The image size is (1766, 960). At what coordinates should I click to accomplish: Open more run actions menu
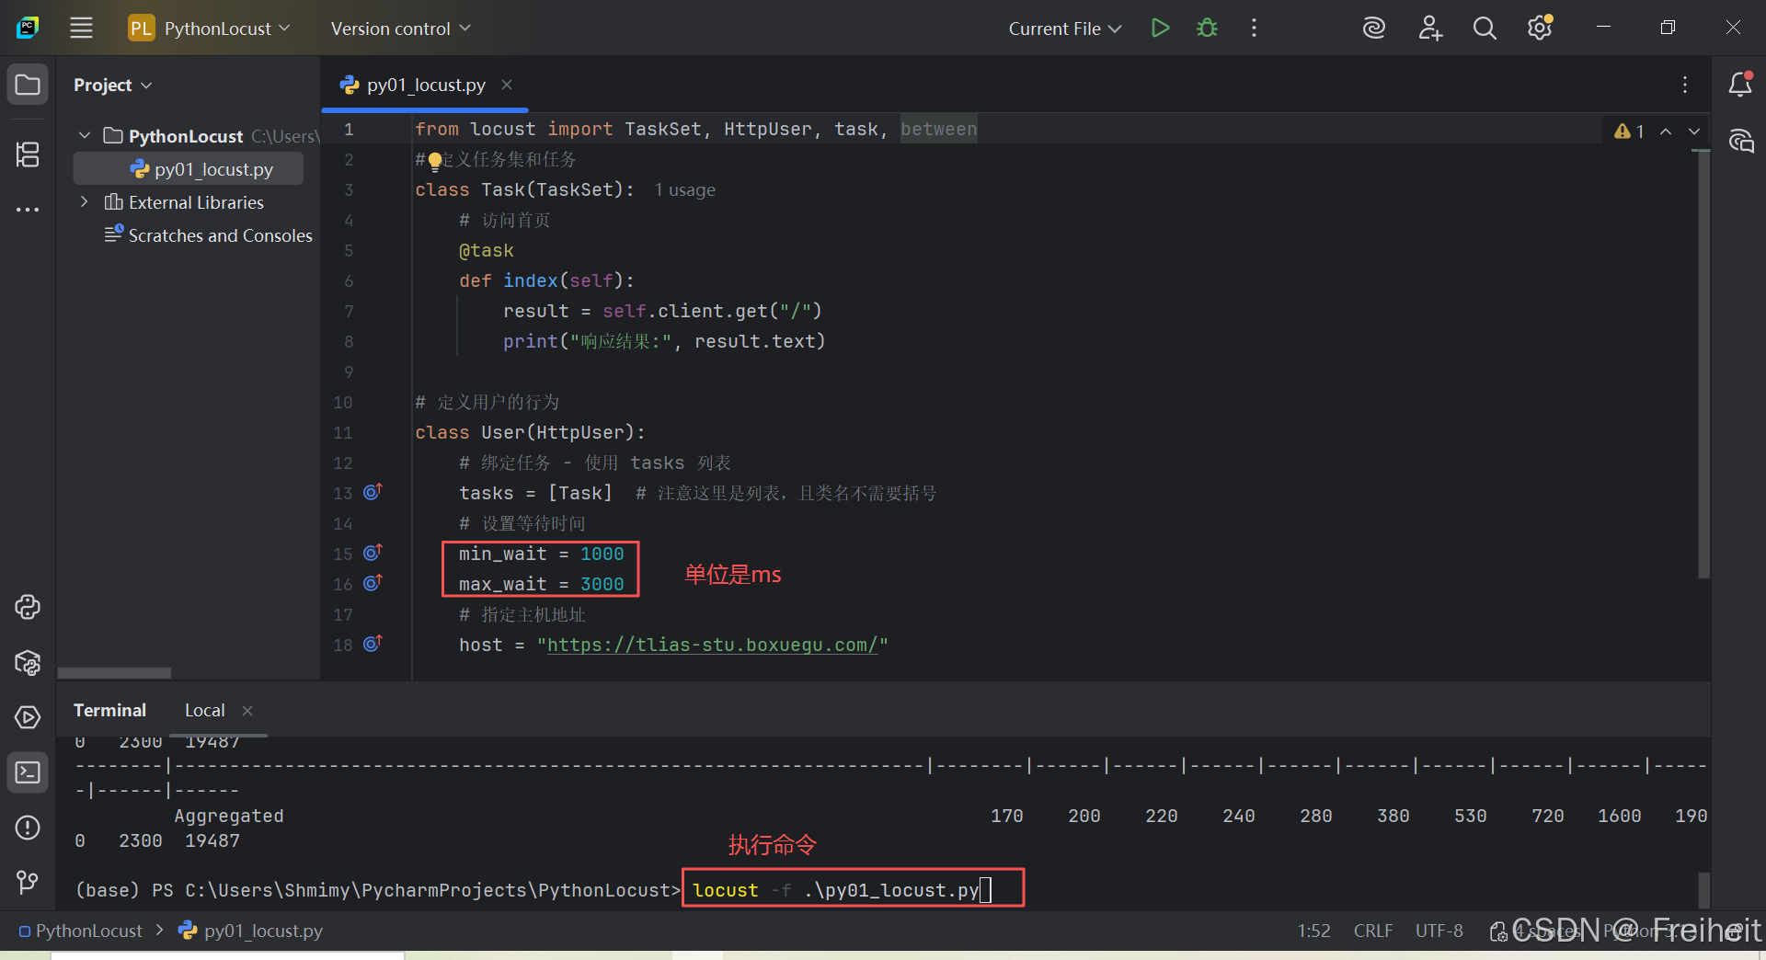click(1254, 28)
